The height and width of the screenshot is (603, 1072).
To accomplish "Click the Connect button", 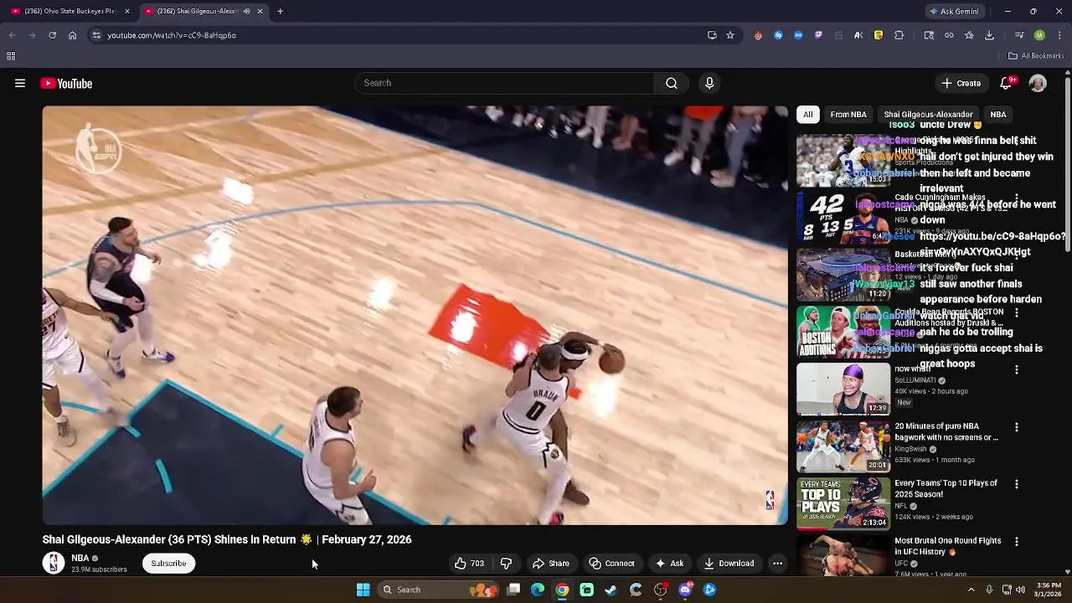I will coord(611,564).
